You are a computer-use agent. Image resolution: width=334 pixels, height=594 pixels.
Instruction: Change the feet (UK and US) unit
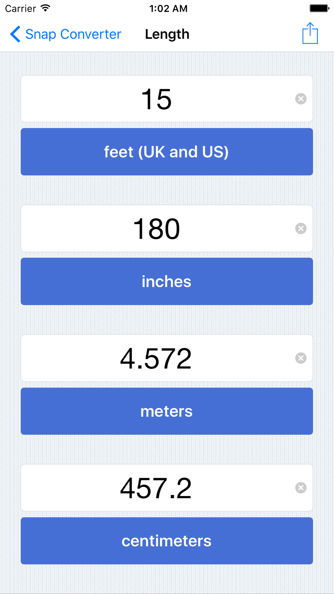pyautogui.click(x=167, y=152)
